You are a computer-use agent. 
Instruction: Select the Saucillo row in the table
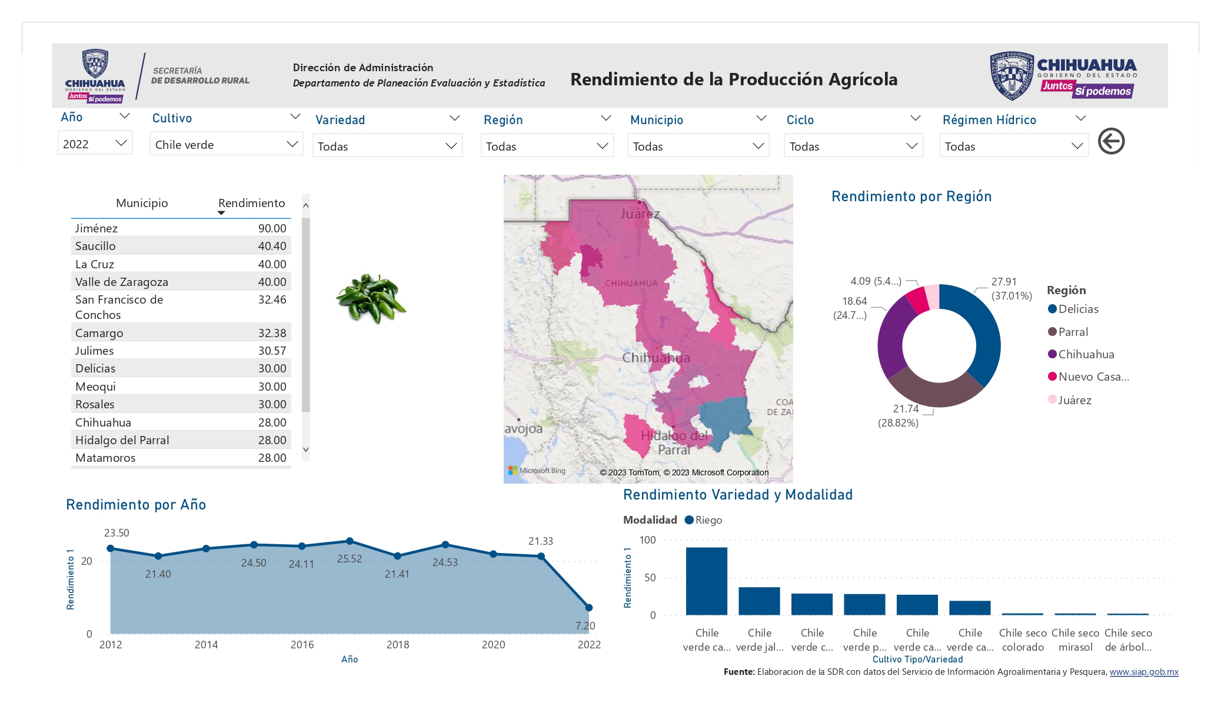pos(181,246)
